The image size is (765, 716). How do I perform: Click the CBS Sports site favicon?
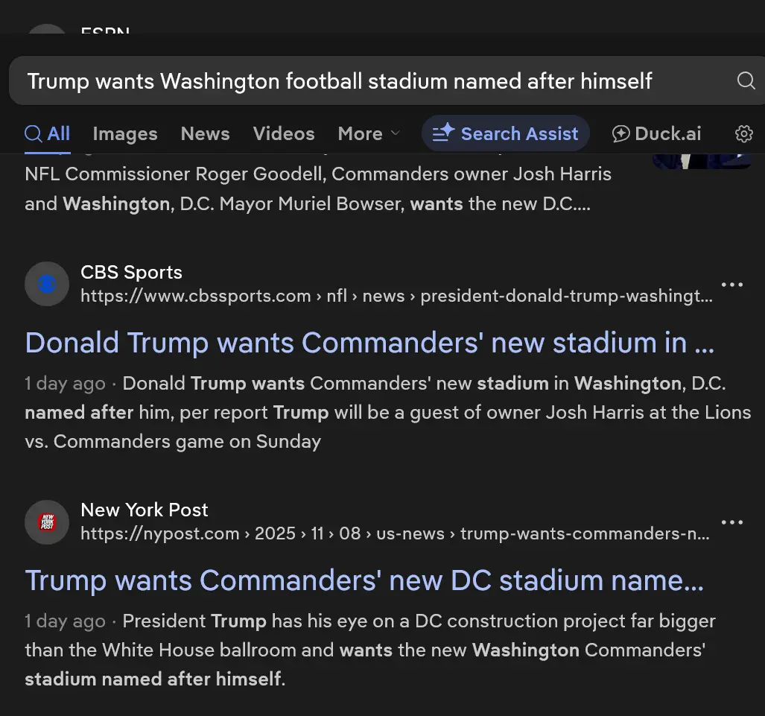tap(47, 284)
